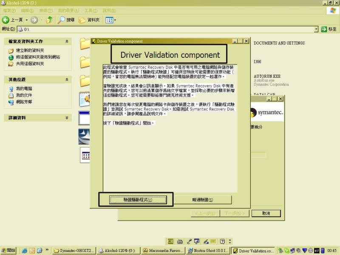Expand the 詳細資料 panel
340x255 pixels.
tap(67, 118)
